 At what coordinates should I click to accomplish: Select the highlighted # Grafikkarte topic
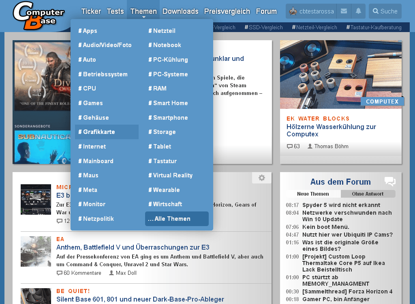click(107, 132)
